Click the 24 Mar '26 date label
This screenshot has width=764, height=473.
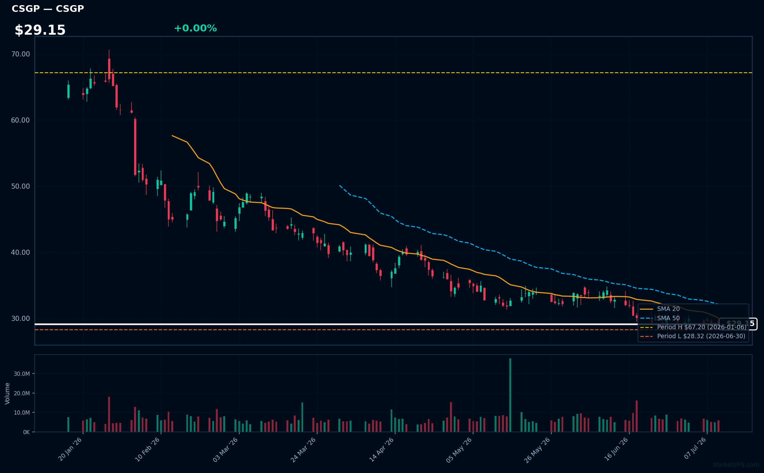pyautogui.click(x=303, y=450)
